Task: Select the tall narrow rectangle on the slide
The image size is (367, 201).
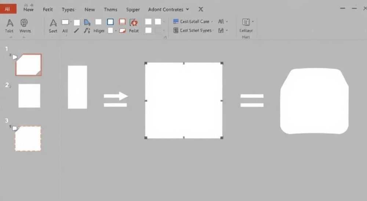Action: 77,87
